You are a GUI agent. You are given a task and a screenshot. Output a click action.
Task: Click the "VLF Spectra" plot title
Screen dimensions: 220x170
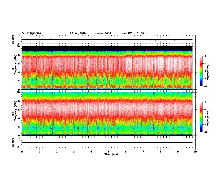31,33
